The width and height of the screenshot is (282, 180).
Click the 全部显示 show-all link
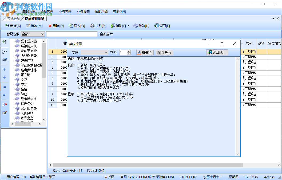click(x=106, y=34)
